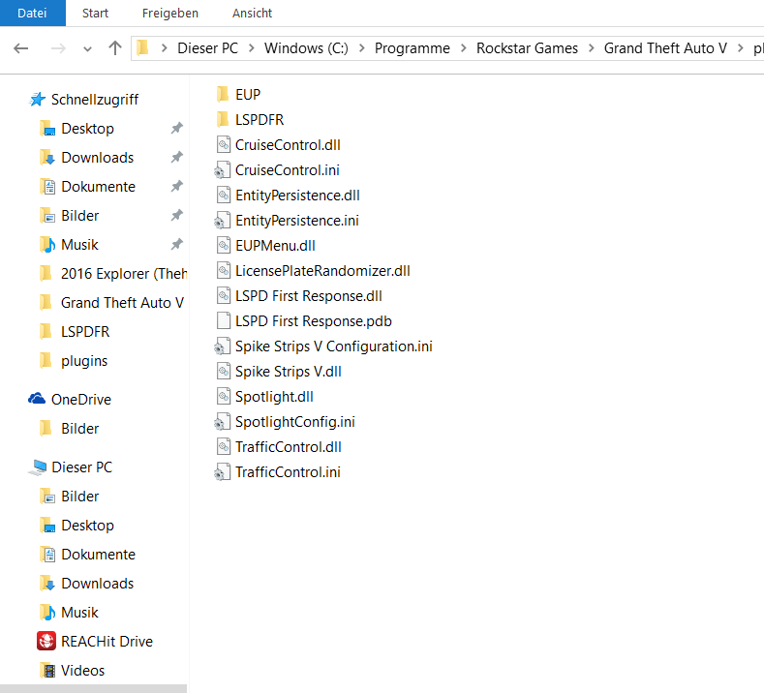
Task: Open pinned Downloads under Schnellzugriff
Action: click(x=98, y=158)
